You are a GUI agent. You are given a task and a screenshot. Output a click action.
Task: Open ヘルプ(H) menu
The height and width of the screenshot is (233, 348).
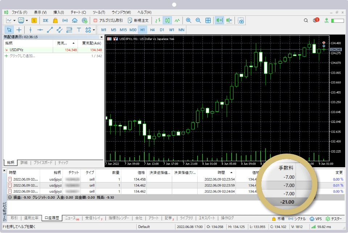pyautogui.click(x=144, y=12)
